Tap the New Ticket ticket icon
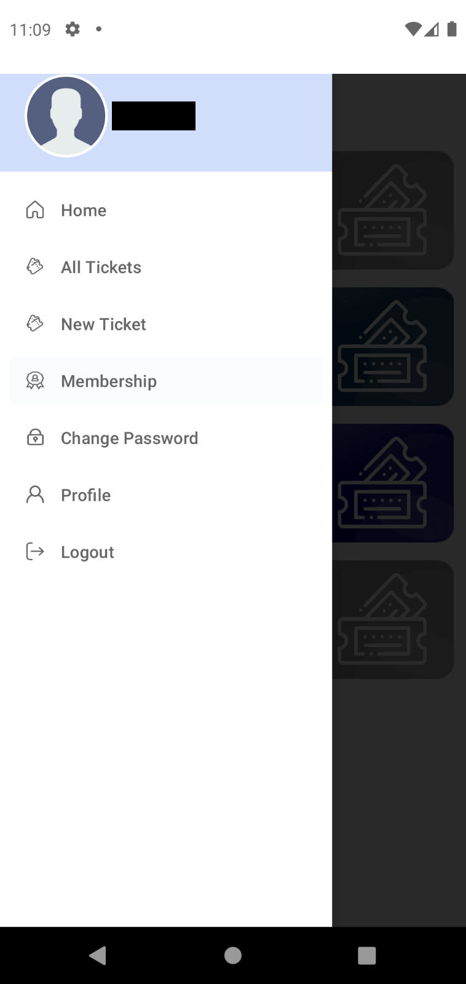Image resolution: width=466 pixels, height=984 pixels. (35, 323)
